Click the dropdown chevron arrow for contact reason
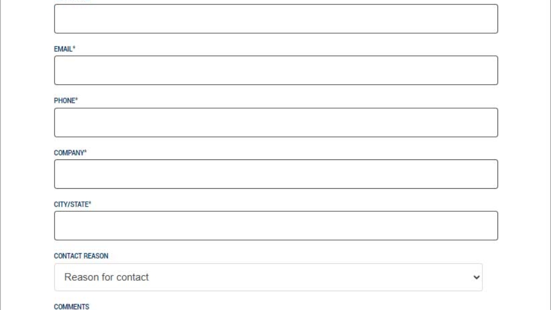551x310 pixels. pos(476,277)
